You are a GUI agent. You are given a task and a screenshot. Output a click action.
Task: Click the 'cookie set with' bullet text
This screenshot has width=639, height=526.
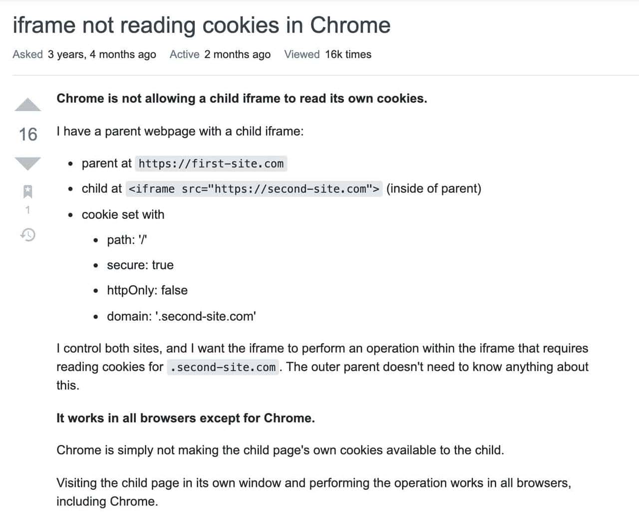(123, 214)
